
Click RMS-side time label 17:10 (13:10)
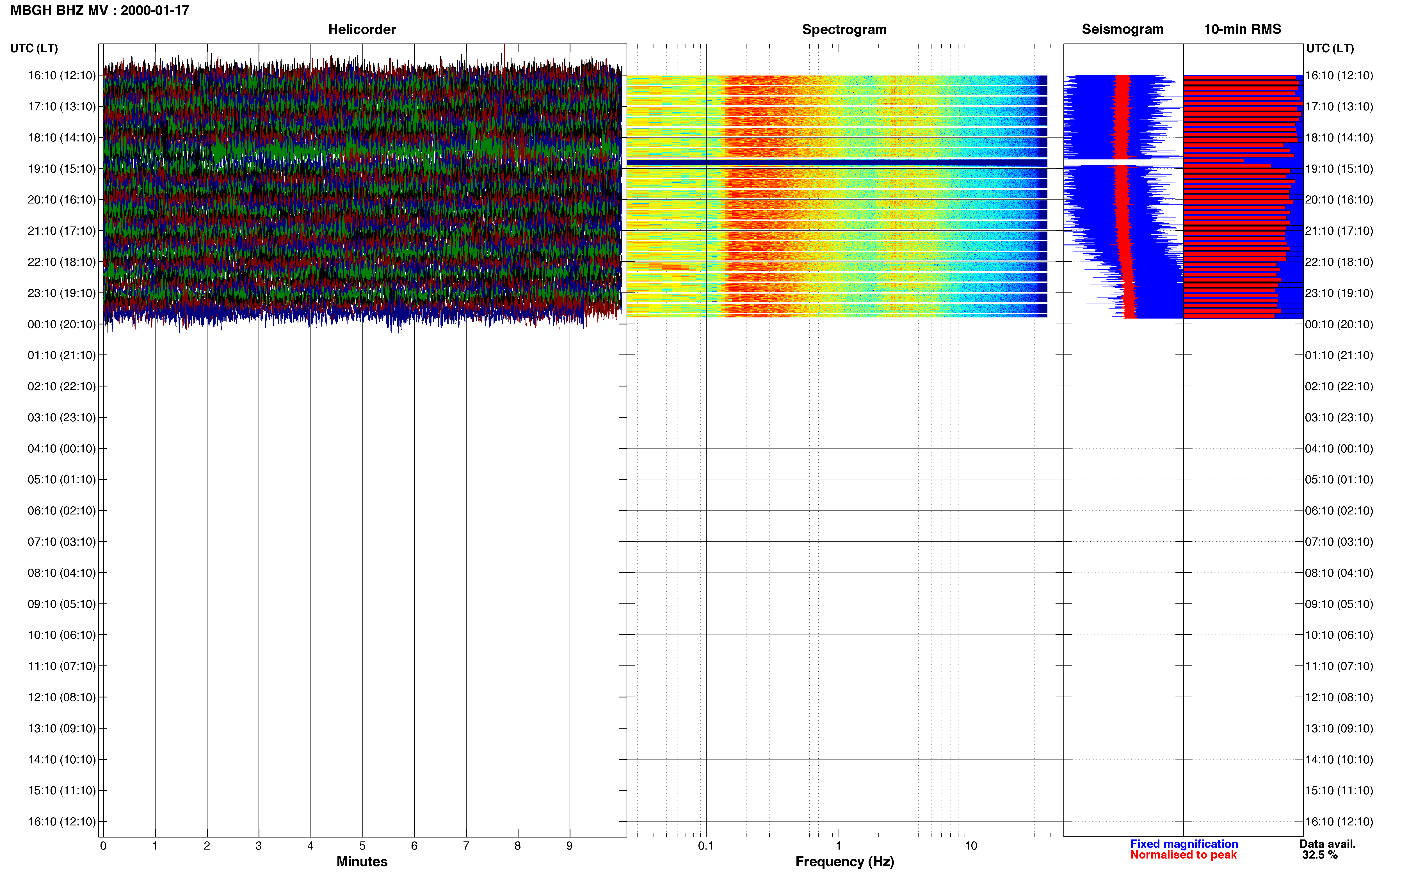1339,107
